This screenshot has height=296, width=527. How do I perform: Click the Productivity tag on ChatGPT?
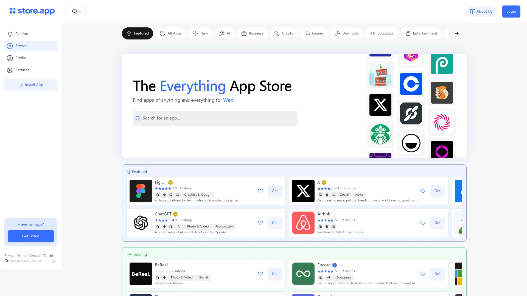(224, 227)
